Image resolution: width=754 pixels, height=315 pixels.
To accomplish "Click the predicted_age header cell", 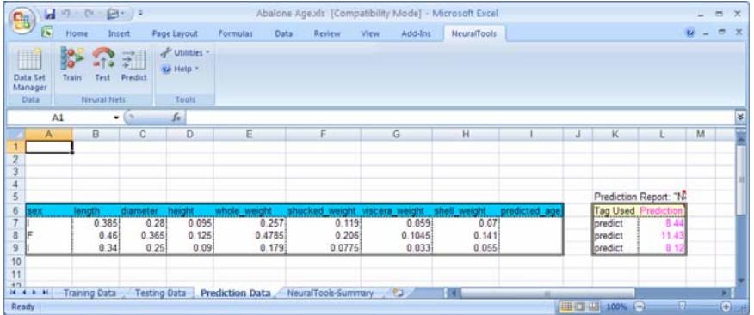I will point(530,210).
